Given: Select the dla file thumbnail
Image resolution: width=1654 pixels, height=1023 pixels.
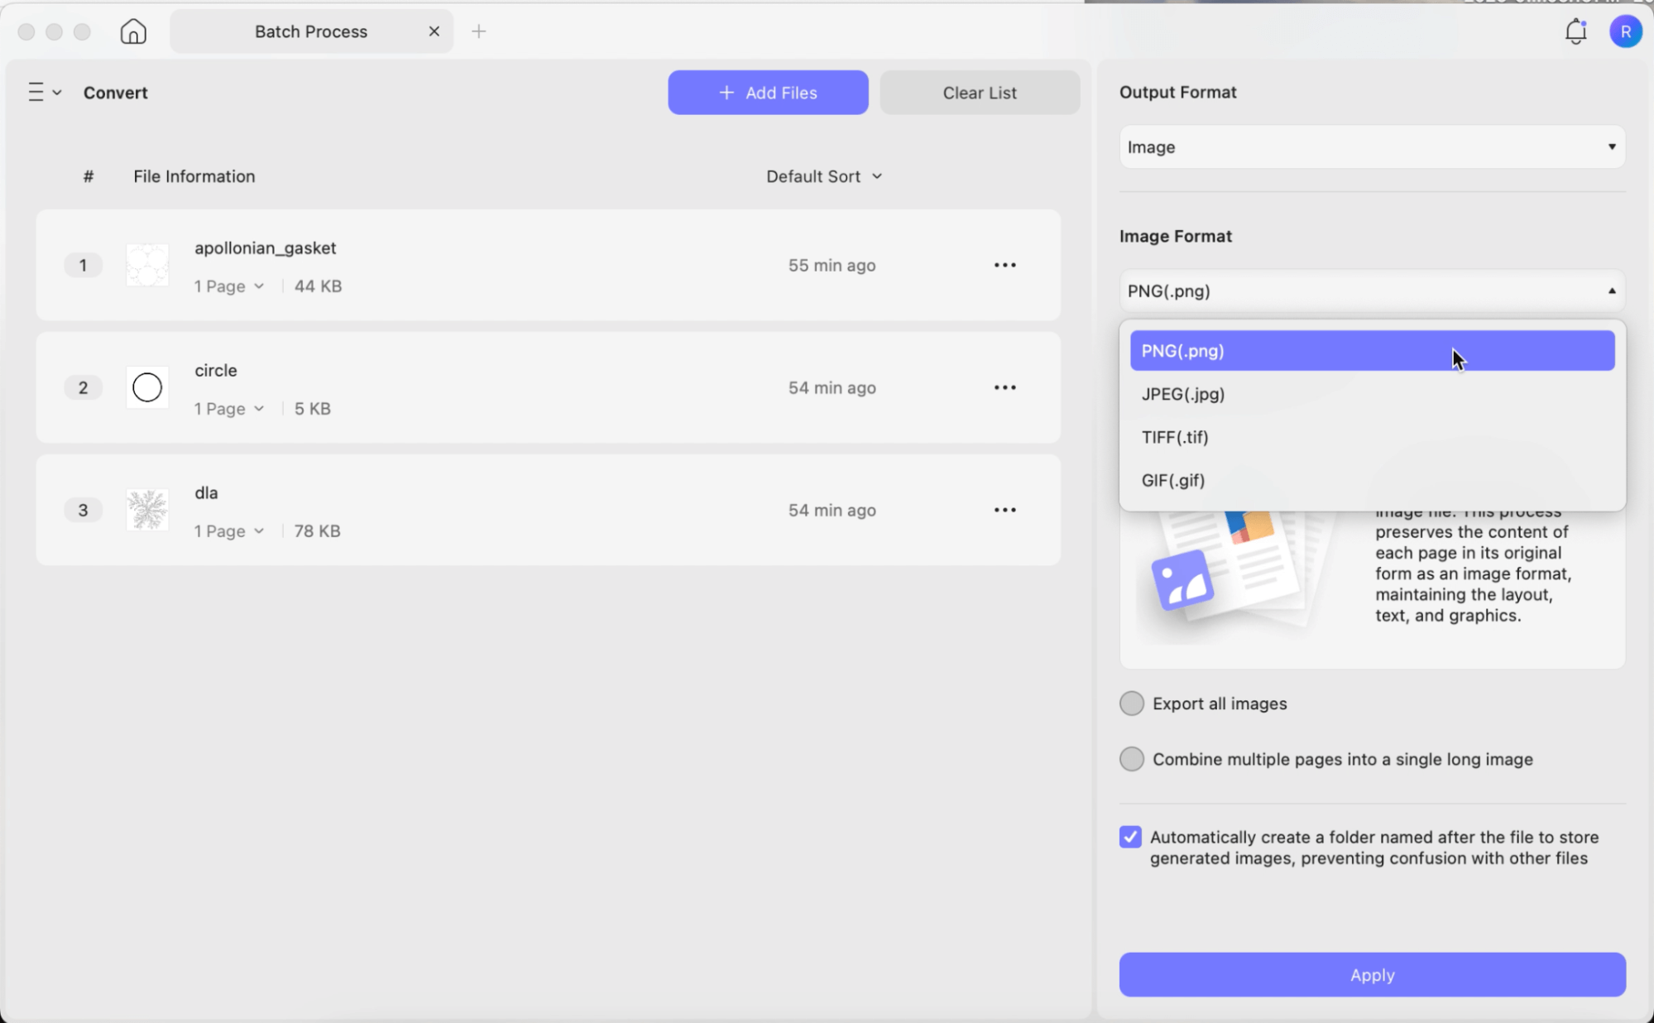Looking at the screenshot, I should [x=147, y=510].
